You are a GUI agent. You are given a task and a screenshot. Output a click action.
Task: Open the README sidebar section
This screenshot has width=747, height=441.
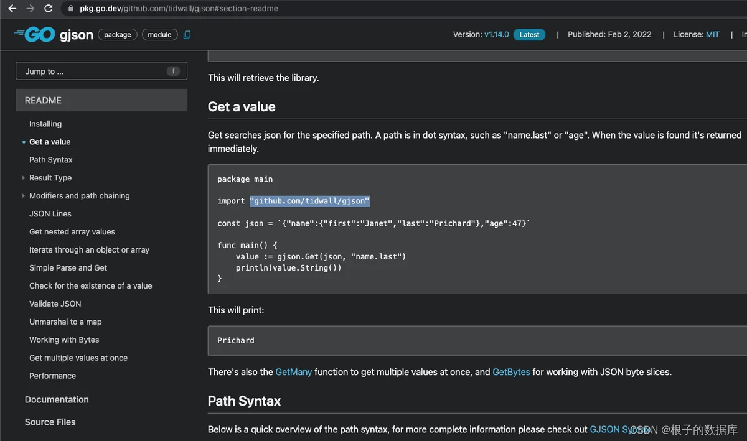(101, 100)
